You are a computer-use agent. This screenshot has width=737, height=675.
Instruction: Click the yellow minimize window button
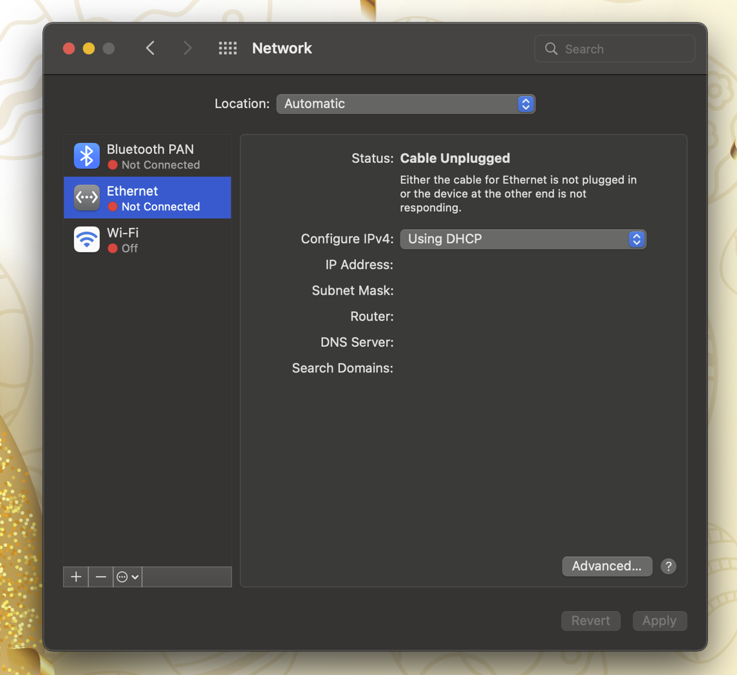pos(89,48)
